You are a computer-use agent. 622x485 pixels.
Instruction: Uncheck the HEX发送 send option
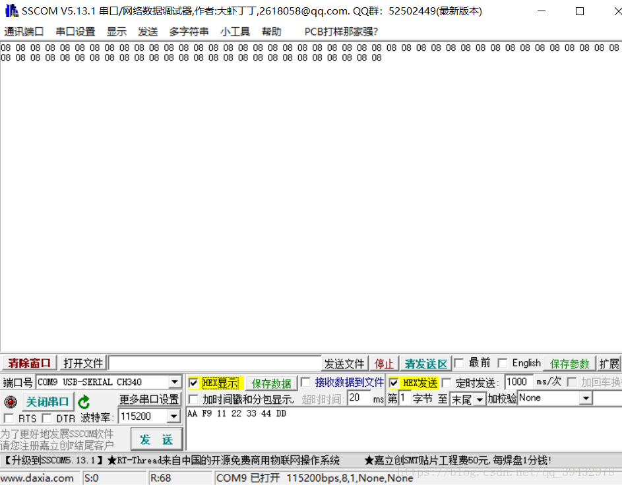pos(394,382)
